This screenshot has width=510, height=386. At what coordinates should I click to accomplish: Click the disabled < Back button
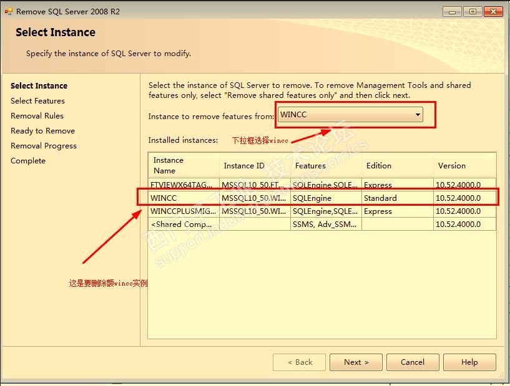(299, 362)
